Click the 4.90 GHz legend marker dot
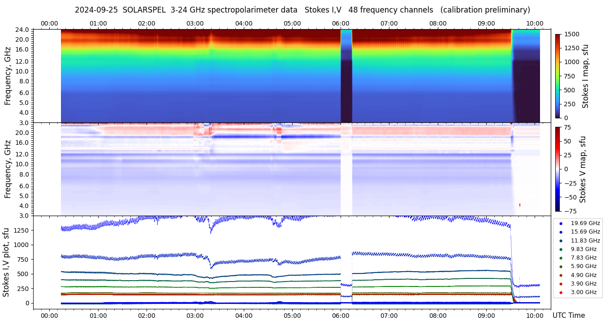Image resolution: width=605 pixels, height=325 pixels. (561, 275)
